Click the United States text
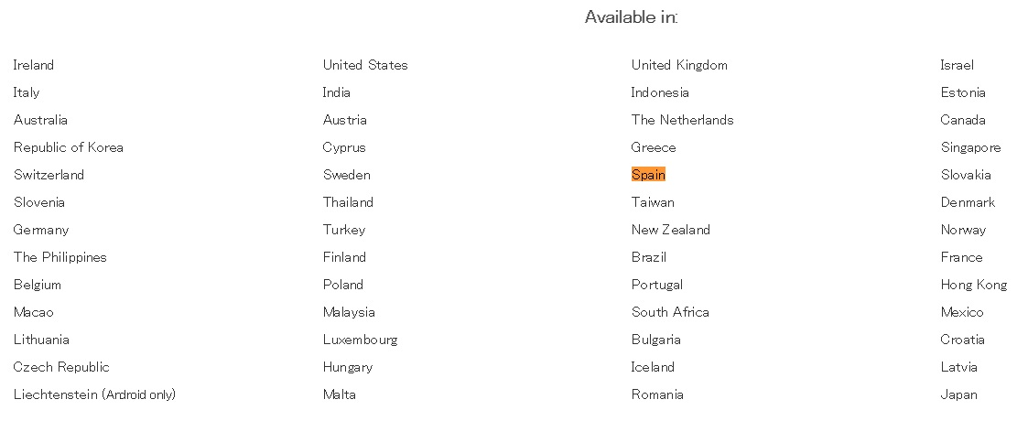Screen dimensions: 1017x421 pos(365,65)
